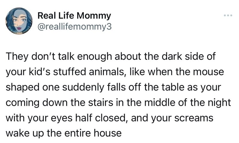
Task: Click the display name Real Life Mommy
Action: pos(74,16)
